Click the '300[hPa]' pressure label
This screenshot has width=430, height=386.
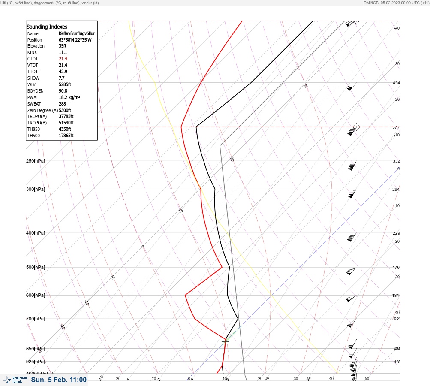click(36, 189)
